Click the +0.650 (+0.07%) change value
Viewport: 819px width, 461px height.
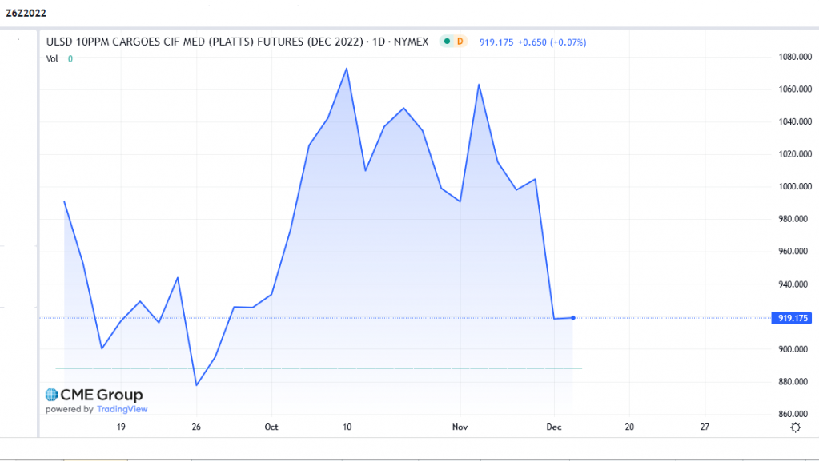(x=552, y=42)
